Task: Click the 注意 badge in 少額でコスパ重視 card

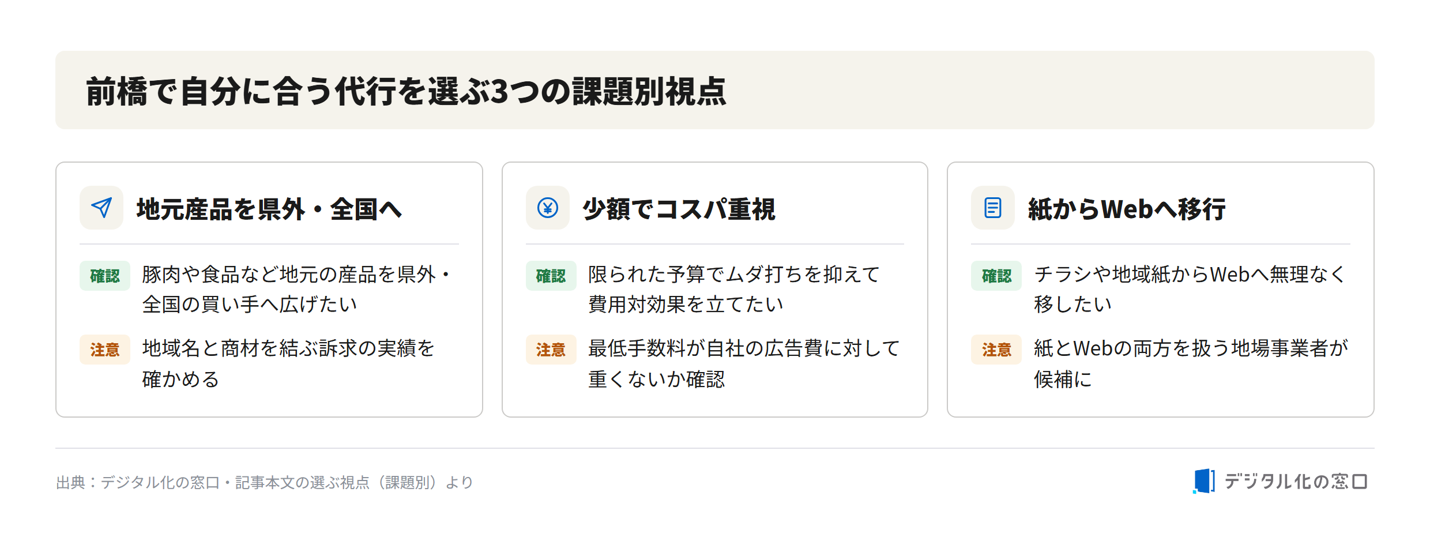Action: (x=551, y=350)
